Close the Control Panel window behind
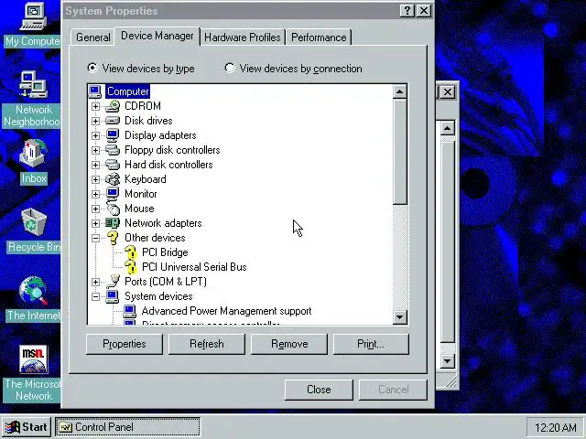Screen dimensions: 586x439 click(448, 91)
